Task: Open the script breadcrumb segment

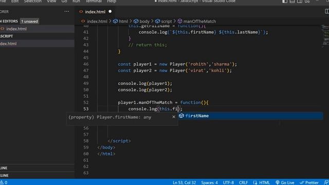Action: pos(167,21)
